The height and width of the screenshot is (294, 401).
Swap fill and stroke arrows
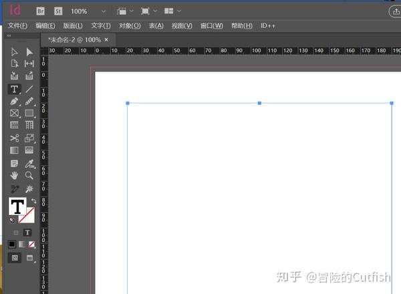pyautogui.click(x=33, y=200)
